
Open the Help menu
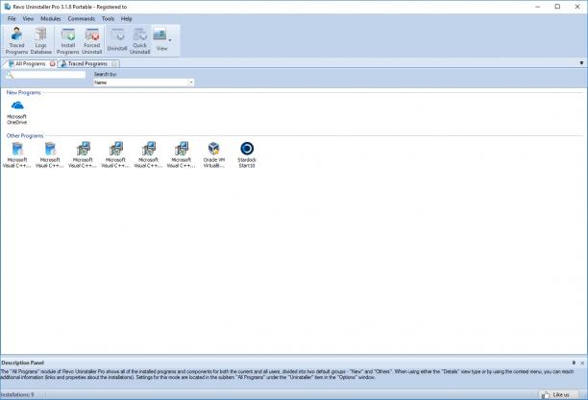[127, 19]
